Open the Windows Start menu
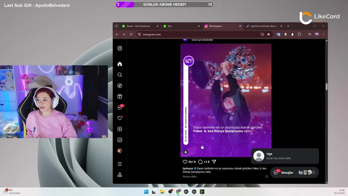 [x=146, y=192]
